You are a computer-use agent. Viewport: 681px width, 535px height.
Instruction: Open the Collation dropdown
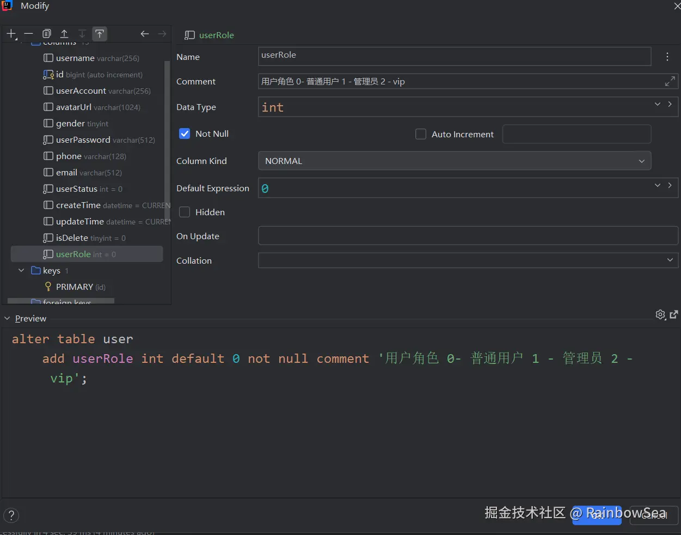[x=468, y=260]
